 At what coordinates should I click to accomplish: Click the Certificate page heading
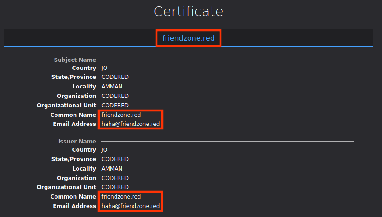189,11
